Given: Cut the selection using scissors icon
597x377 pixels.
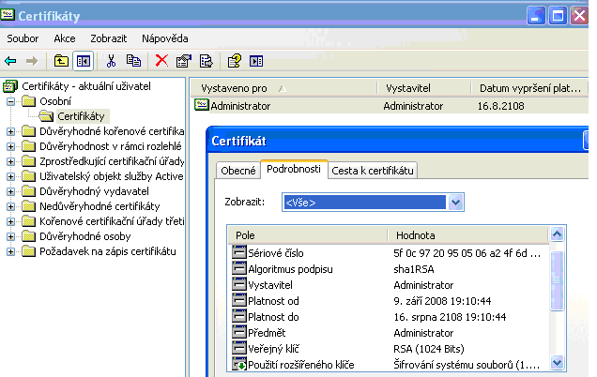Looking at the screenshot, I should pyautogui.click(x=111, y=61).
